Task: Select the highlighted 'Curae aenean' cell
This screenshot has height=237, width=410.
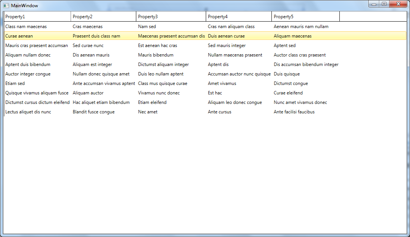Action: click(x=19, y=36)
